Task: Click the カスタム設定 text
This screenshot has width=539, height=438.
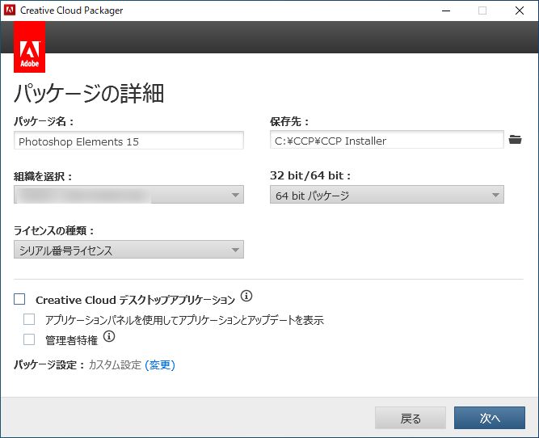Action: pos(115,364)
